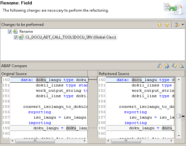Screen dimensions: 186x146
Task: Click the Previous Difference compare icon
Action: pyautogui.click(x=167, y=66)
